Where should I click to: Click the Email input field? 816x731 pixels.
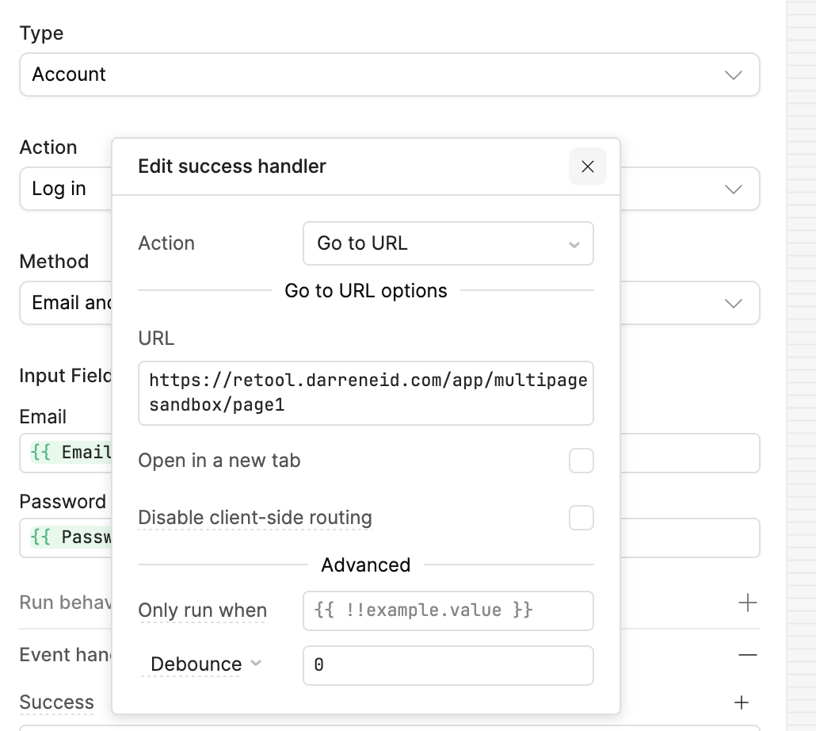(688, 453)
